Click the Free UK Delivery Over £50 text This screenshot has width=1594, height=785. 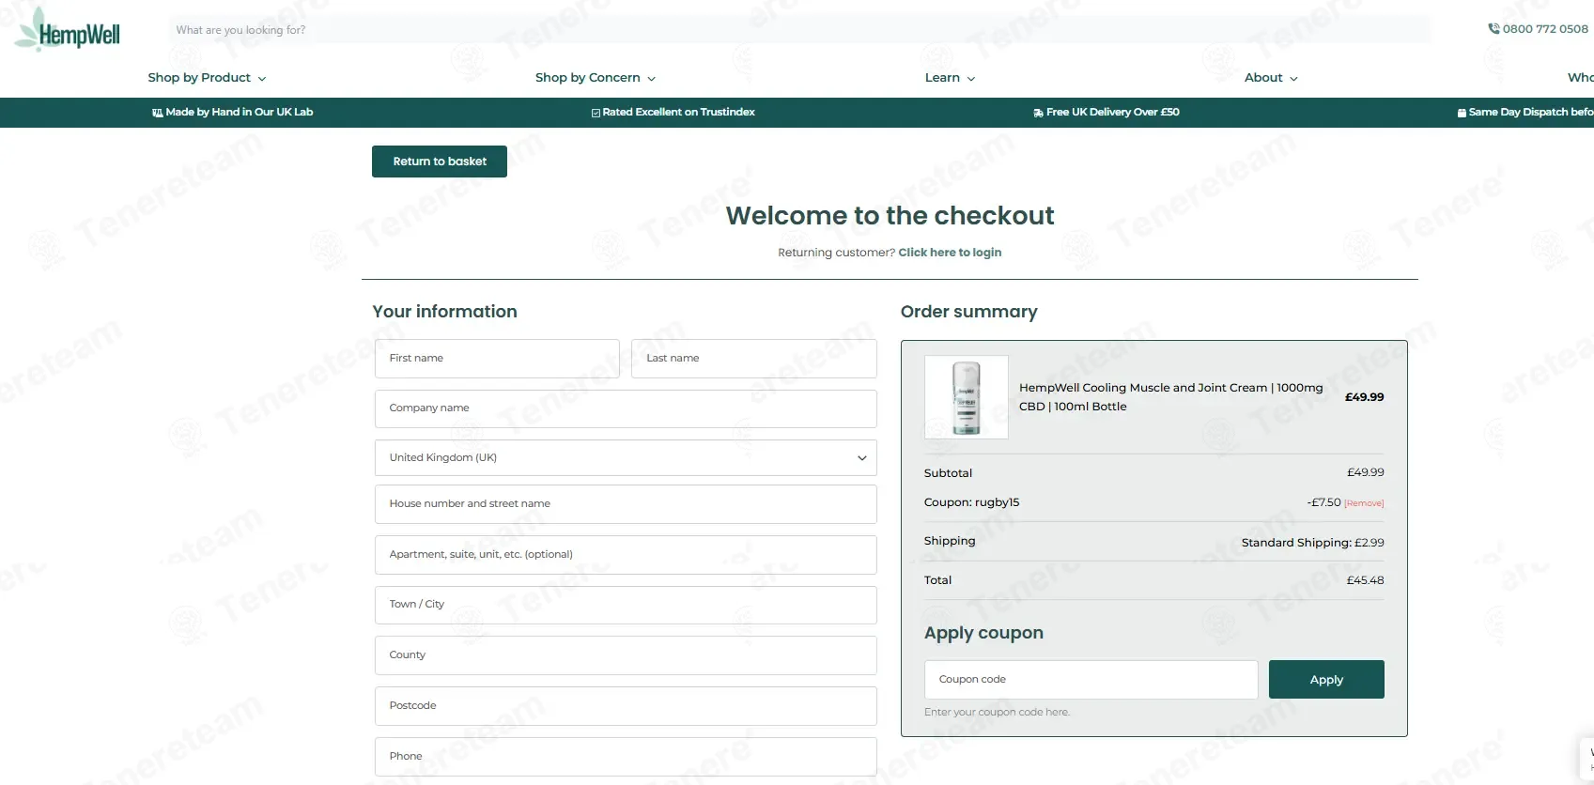1113,113
